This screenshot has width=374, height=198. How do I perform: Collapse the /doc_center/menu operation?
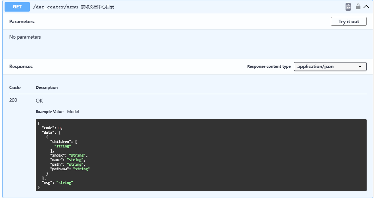366,7
